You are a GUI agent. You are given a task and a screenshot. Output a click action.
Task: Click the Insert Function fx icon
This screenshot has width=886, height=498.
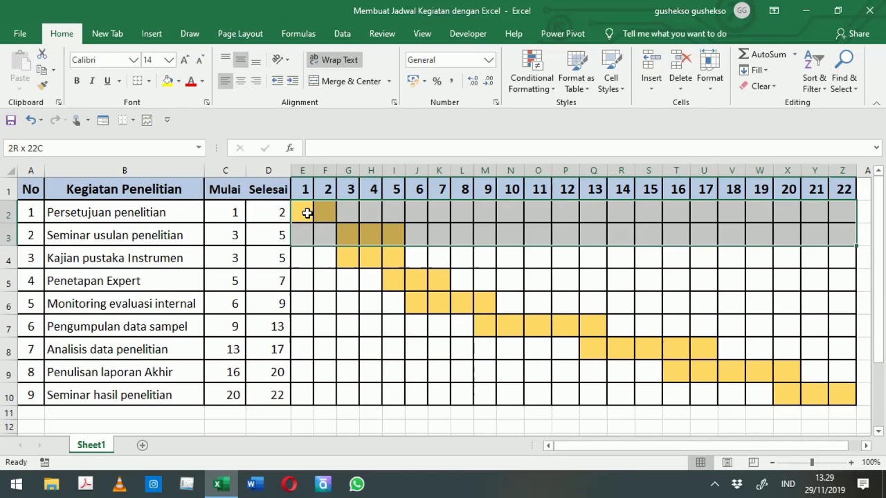click(x=290, y=148)
